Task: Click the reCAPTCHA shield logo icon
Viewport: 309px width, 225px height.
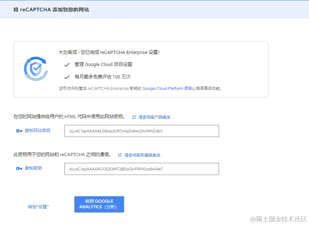Action: tap(36, 69)
